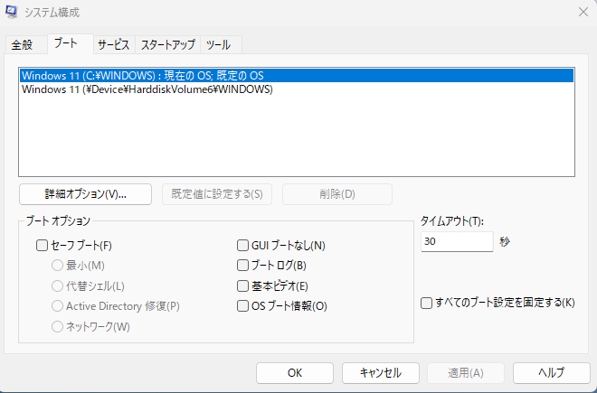This screenshot has width=597, height=393.
Task: Open the ツール tab
Action: point(218,45)
